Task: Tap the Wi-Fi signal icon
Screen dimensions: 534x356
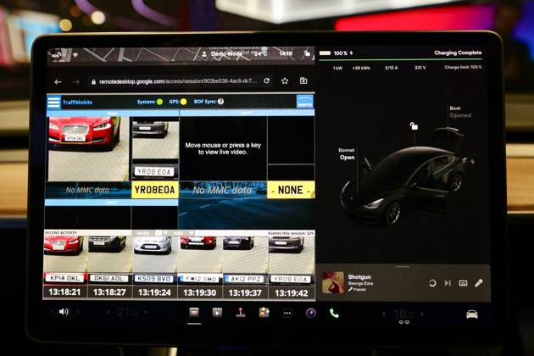Action: click(75, 54)
